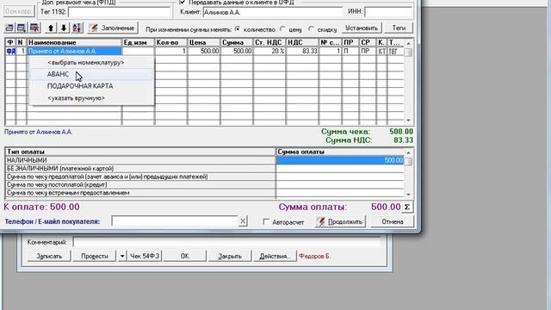Click the items table scrollbar down arrow
Viewport: 551px width, 310px height.
tap(408, 121)
